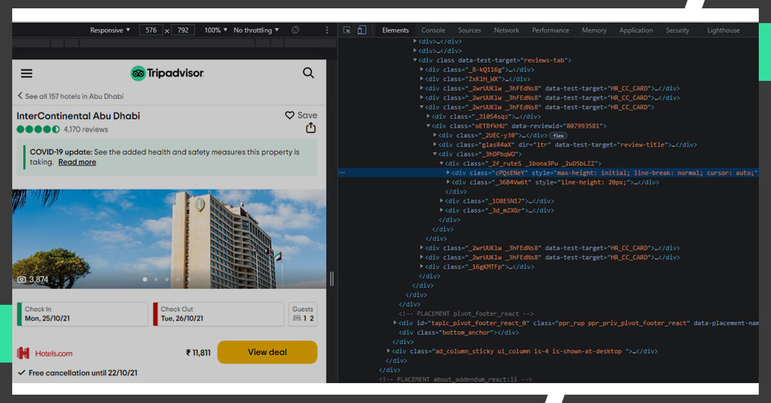Expand the div class "_2UEC-y30" node
Screen dimensions: 771x403
click(435, 135)
